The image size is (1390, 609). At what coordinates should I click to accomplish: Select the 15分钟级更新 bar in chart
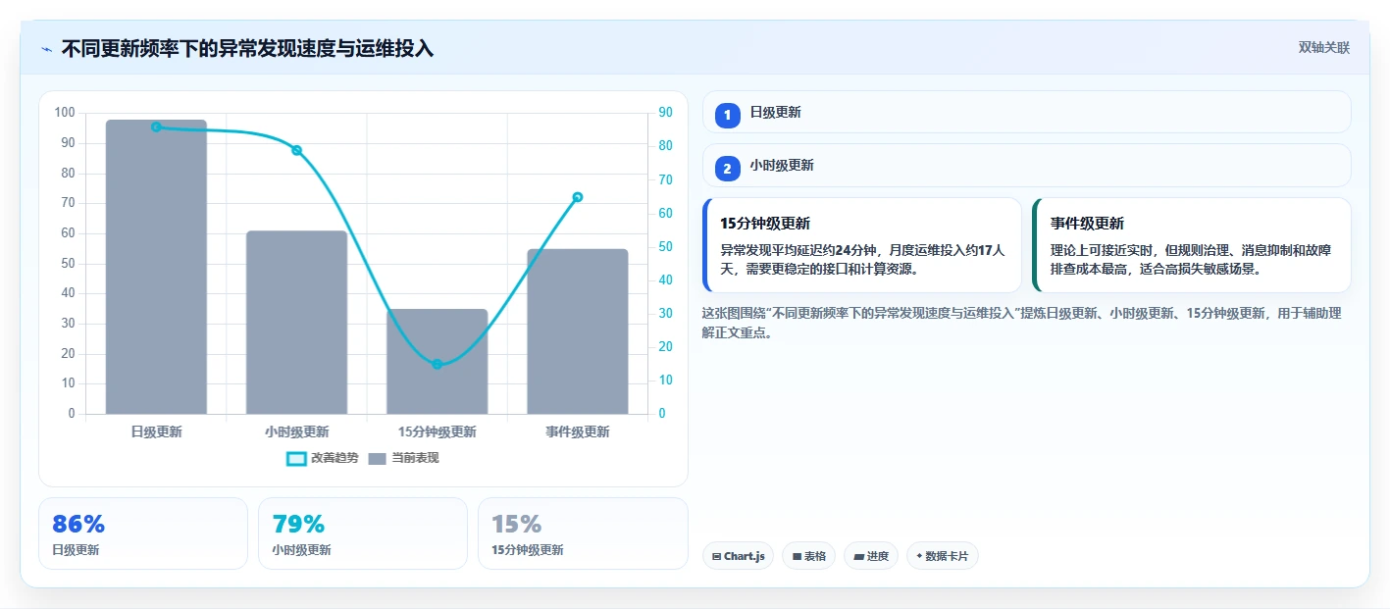[438, 362]
